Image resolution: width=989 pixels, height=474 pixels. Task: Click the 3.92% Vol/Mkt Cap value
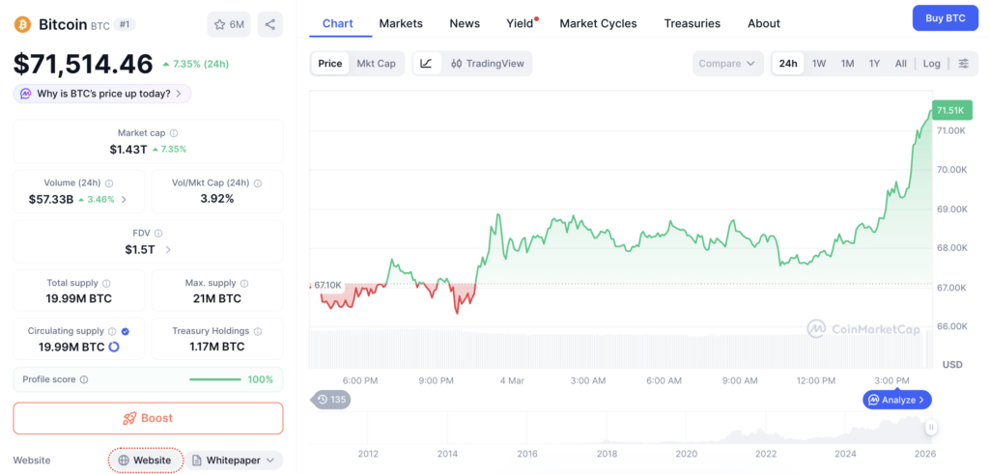point(217,199)
